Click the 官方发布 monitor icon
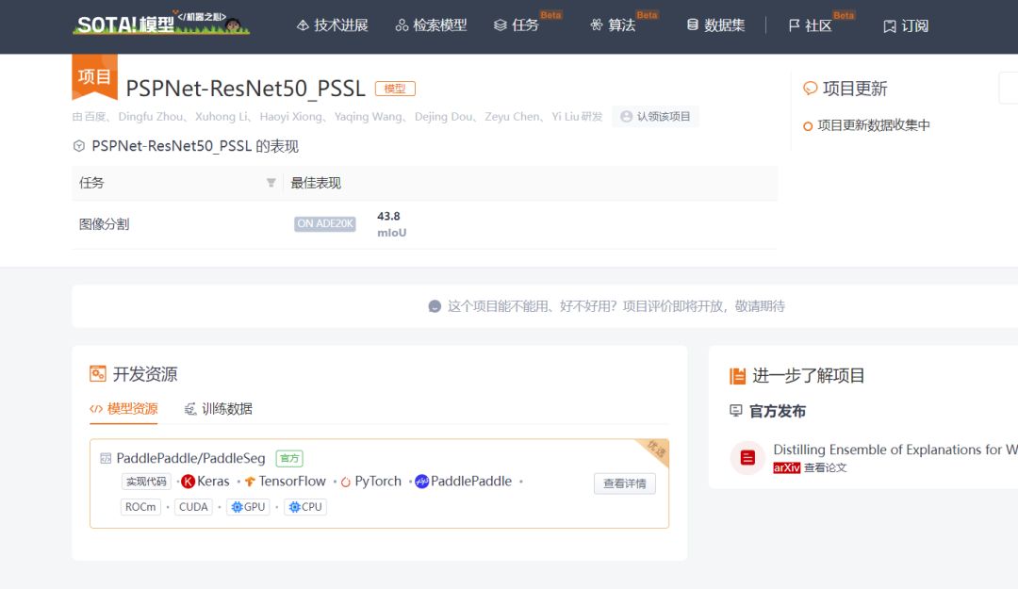This screenshot has width=1018, height=589. coord(735,411)
